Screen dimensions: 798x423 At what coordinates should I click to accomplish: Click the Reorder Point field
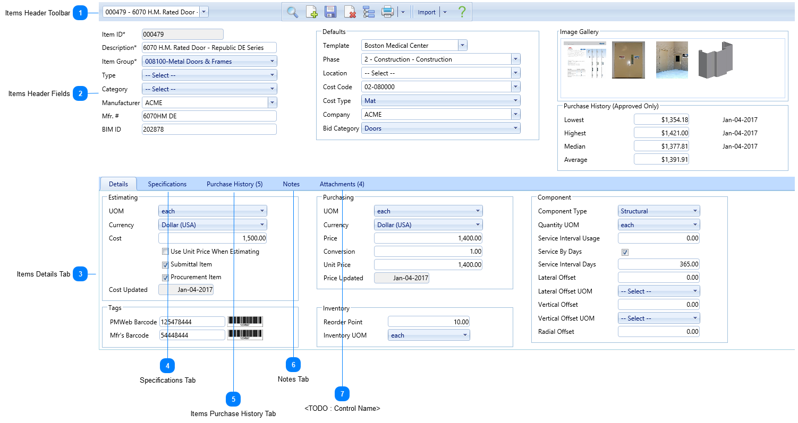pos(429,322)
